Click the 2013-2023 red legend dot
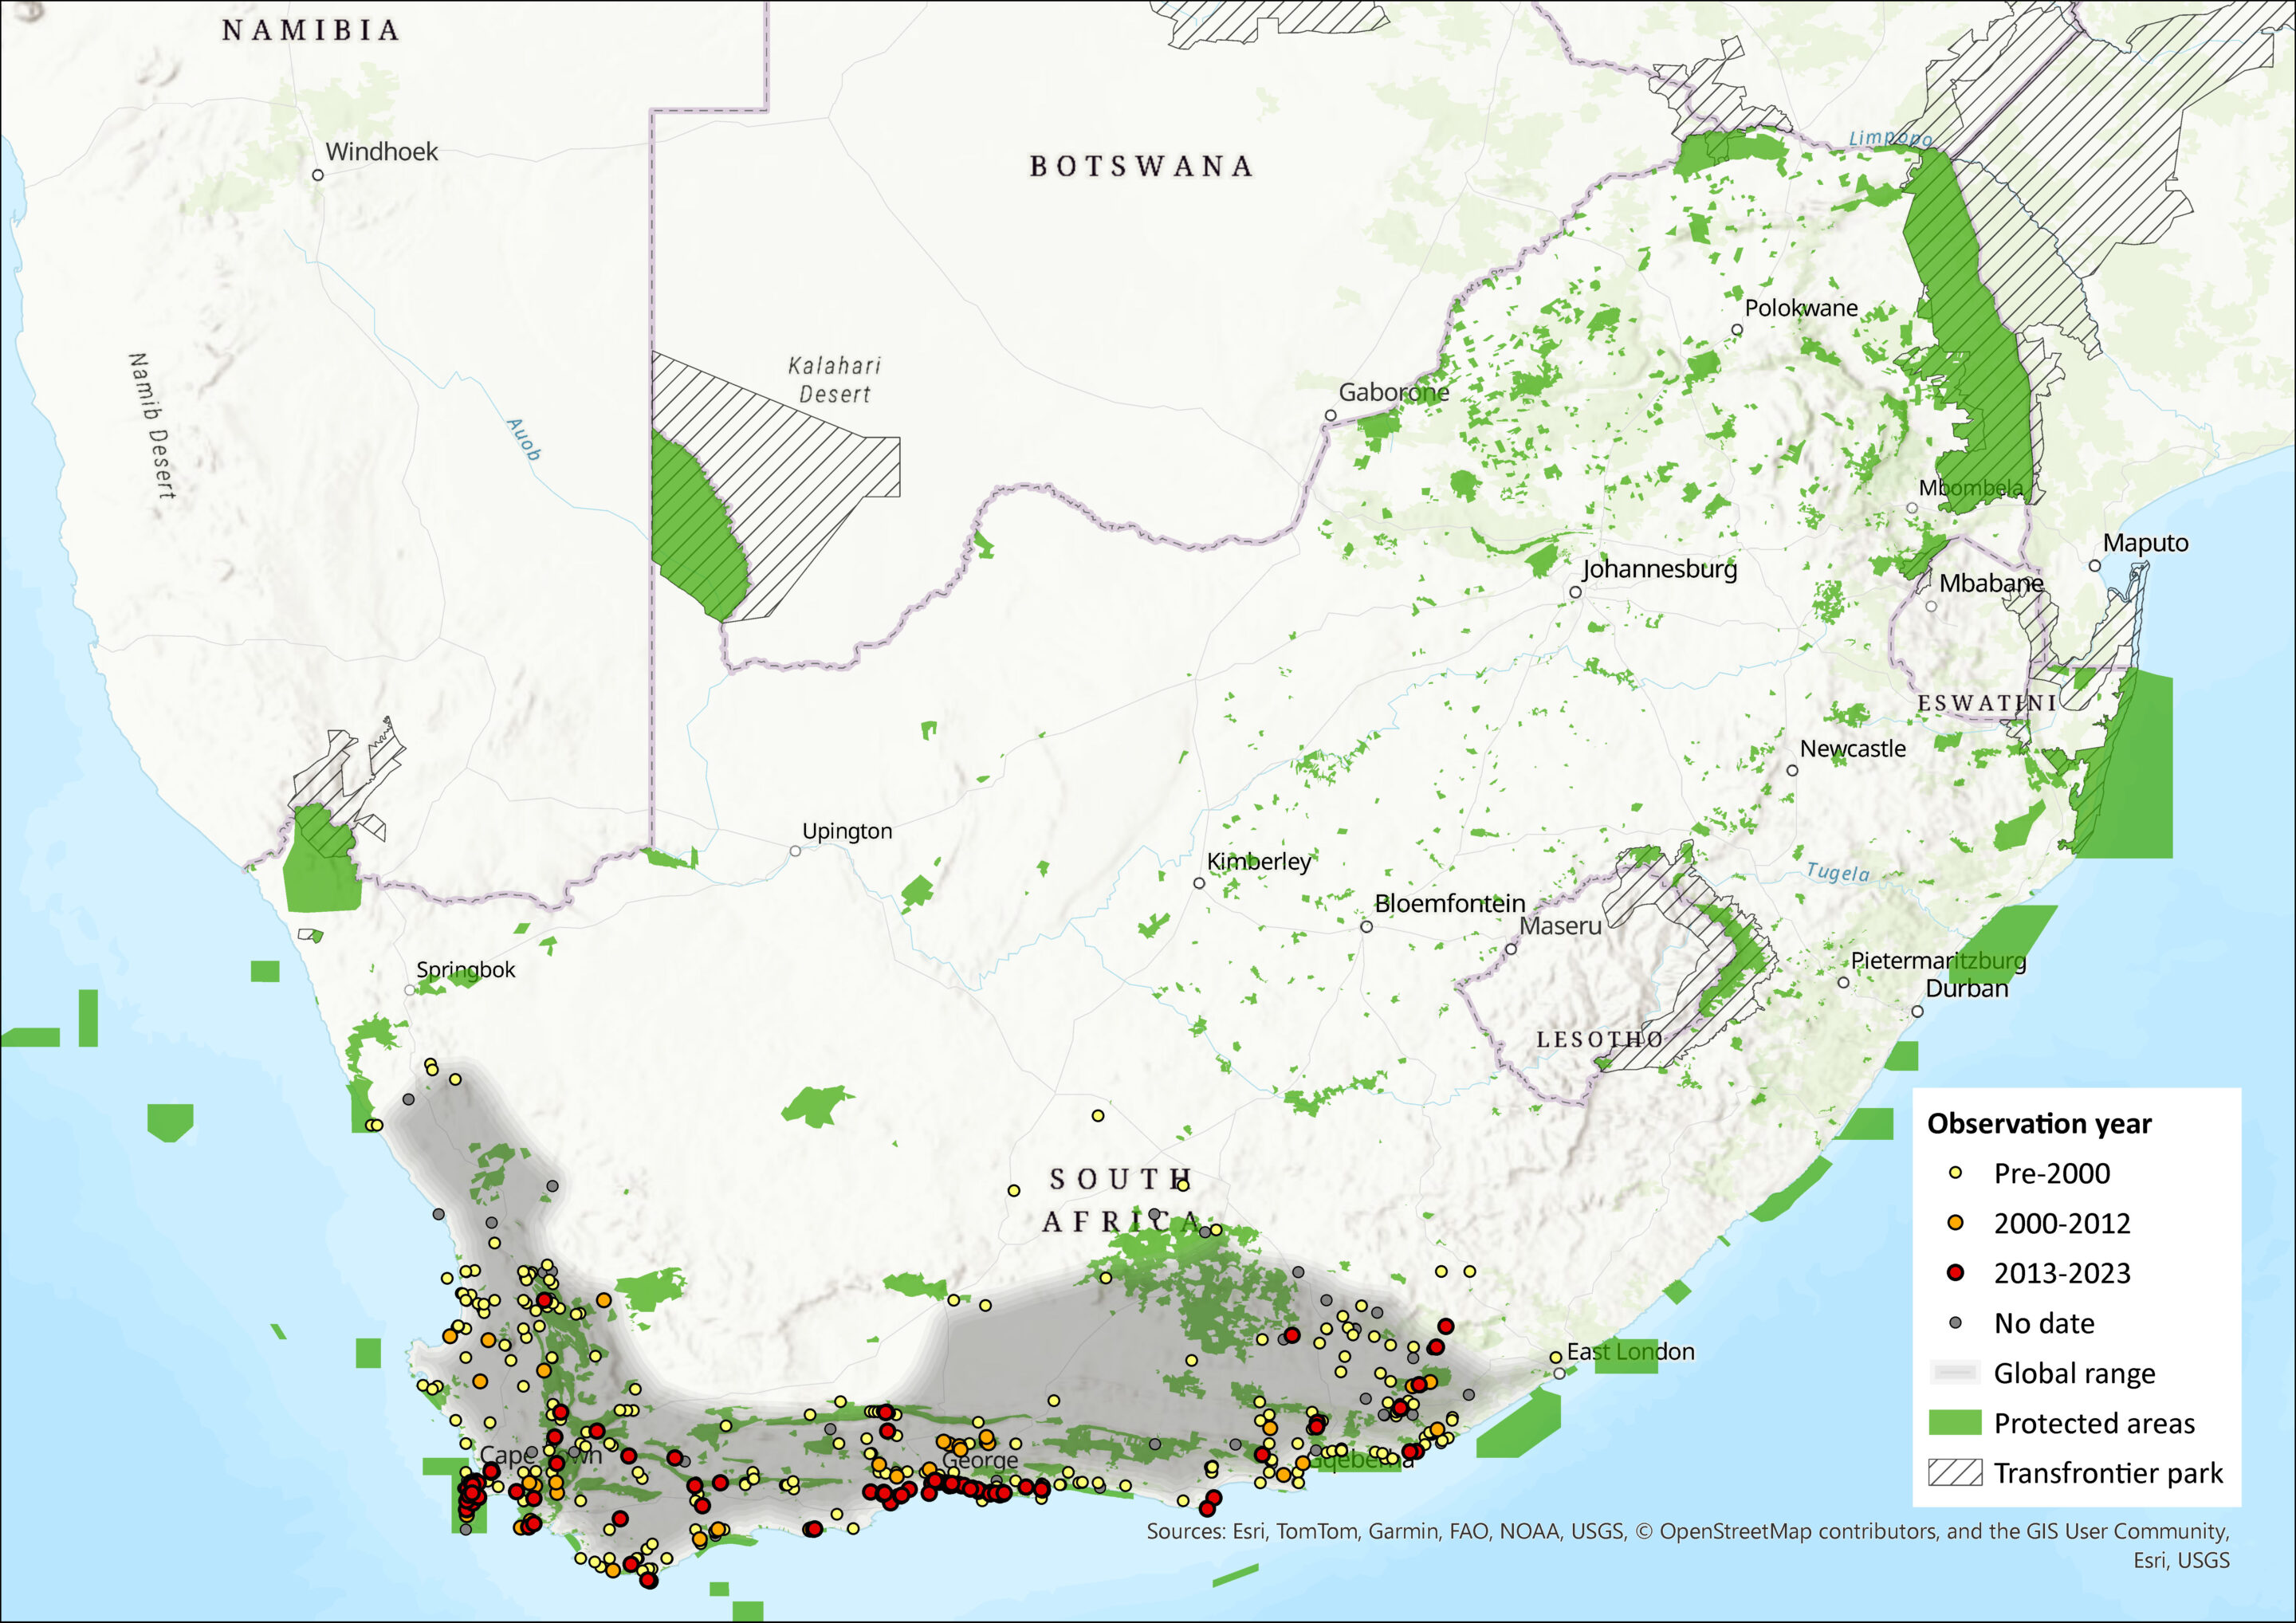Viewport: 2296px width, 1623px height. point(1955,1273)
